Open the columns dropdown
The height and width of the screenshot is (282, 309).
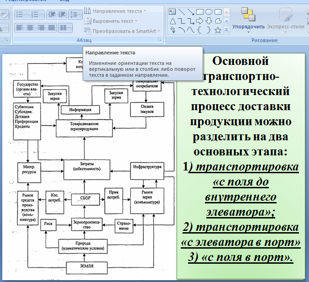coord(65,27)
